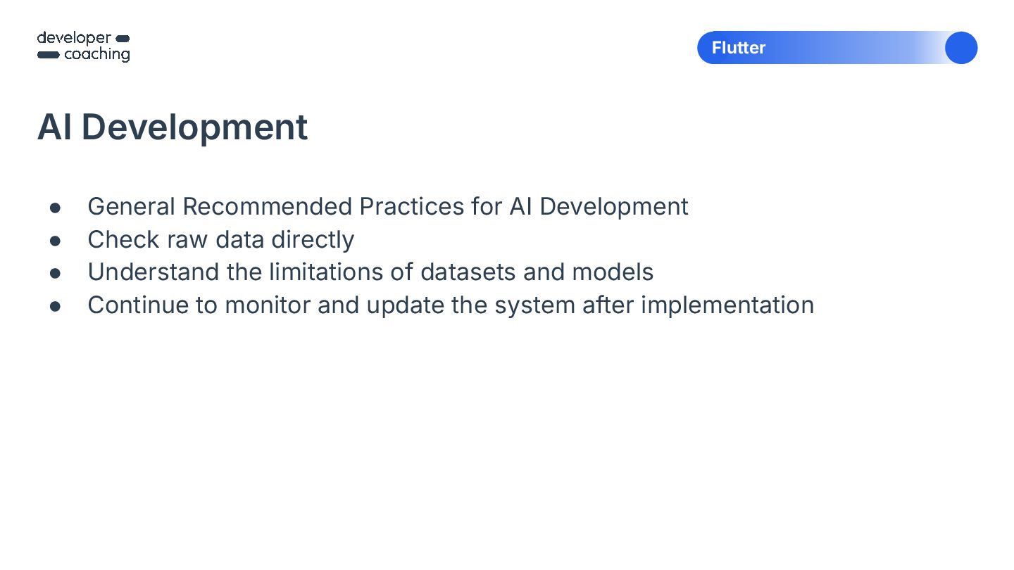Select 'General Recommended Practices for AI Development' line
This screenshot has width=1014, height=570.
387,207
